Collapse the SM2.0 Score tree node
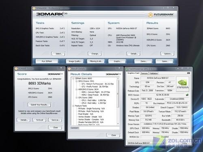The height and width of the screenshot is (152, 203). [x=76, y=81]
